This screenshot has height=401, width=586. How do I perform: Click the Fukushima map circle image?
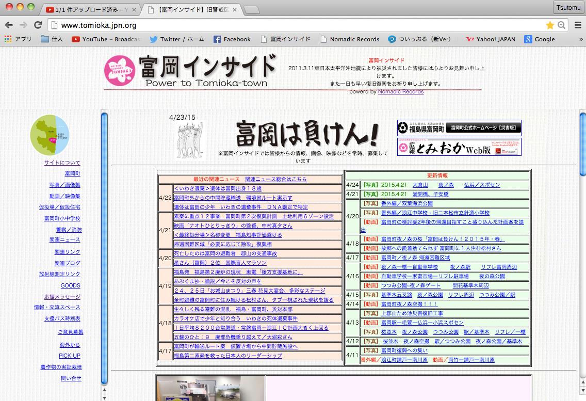[50, 135]
